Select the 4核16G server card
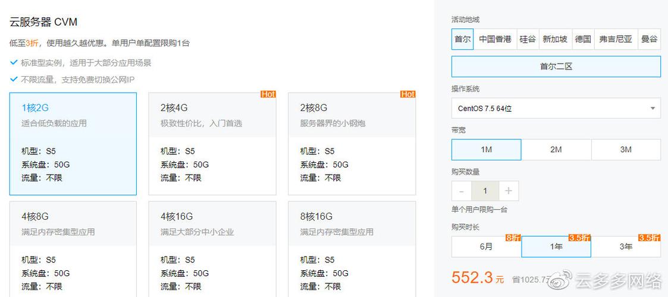The width and height of the screenshot is (668, 297). 212,249
